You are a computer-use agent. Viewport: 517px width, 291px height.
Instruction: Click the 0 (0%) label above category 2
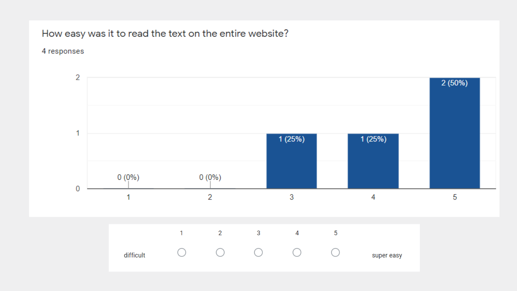[210, 177]
